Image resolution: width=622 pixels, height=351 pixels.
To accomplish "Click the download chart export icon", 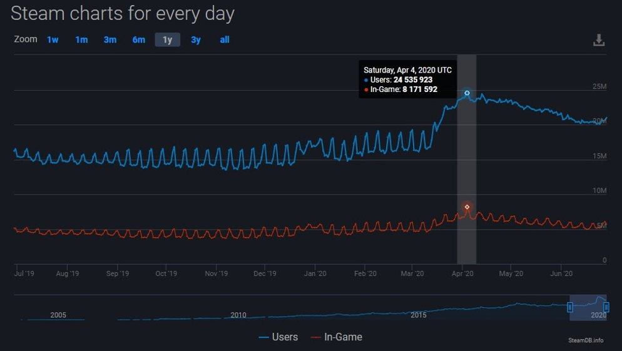I will coord(599,40).
